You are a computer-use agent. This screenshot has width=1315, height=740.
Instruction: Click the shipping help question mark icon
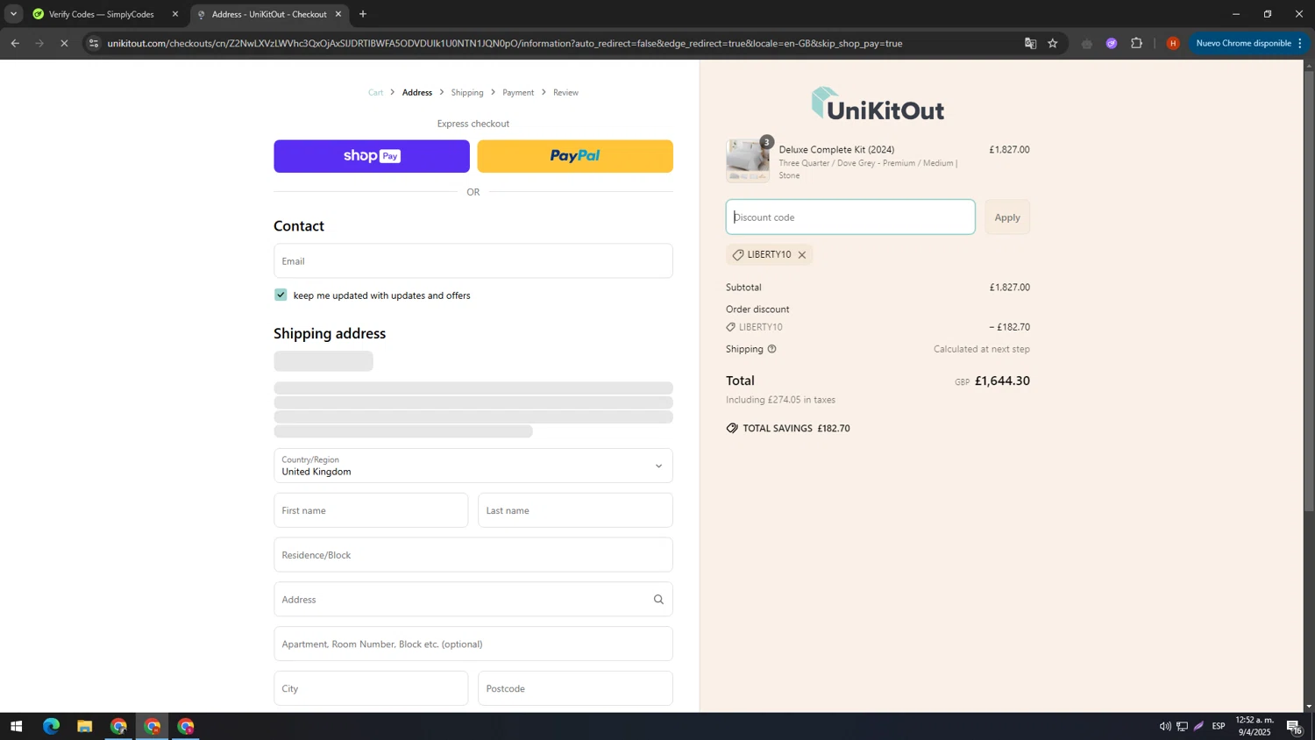(771, 349)
